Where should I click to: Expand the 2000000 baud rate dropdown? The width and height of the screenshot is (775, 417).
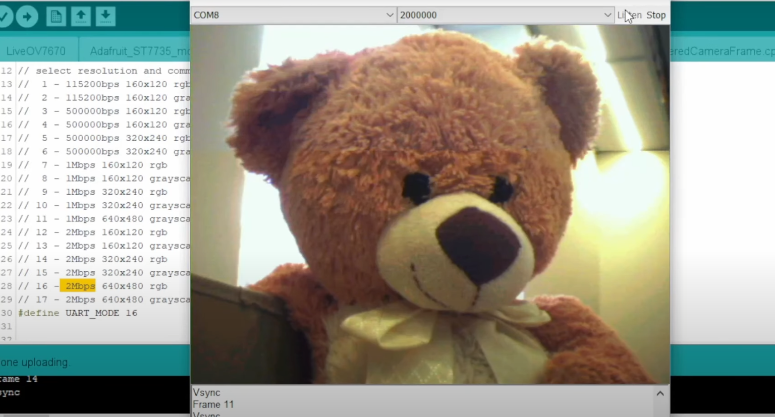506,15
